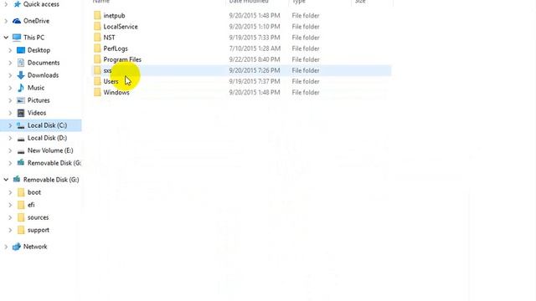Expand the support folder node
The width and height of the screenshot is (536, 301).
[10, 231]
